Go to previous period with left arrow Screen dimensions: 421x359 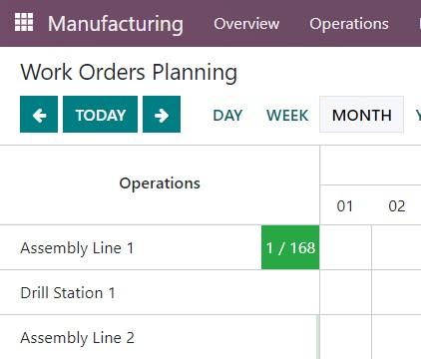(x=39, y=115)
